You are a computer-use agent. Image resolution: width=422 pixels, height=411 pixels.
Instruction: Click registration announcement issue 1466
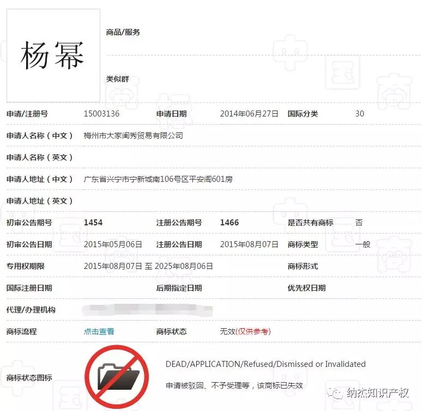coord(230,223)
